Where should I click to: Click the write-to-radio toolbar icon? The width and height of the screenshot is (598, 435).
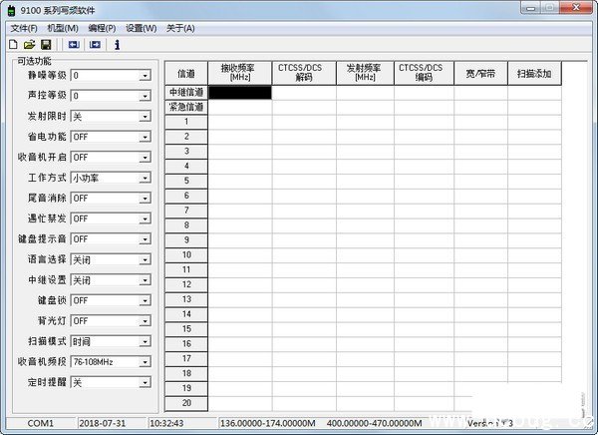pyautogui.click(x=95, y=44)
